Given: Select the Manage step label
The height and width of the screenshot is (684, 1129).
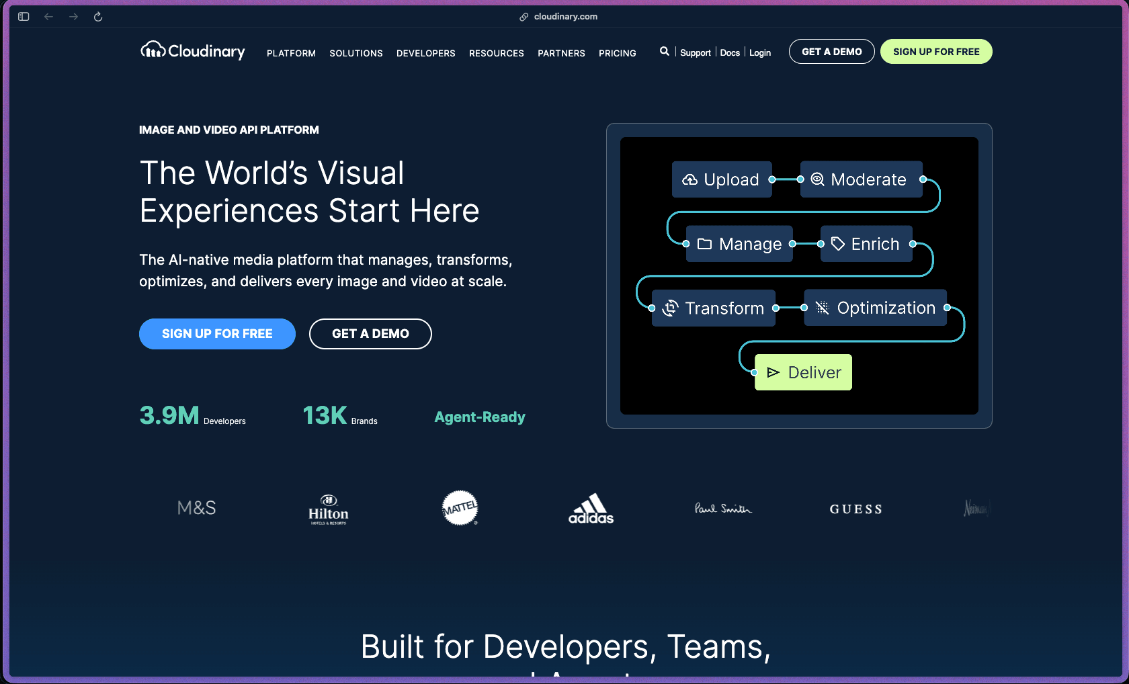Looking at the screenshot, I should (750, 244).
